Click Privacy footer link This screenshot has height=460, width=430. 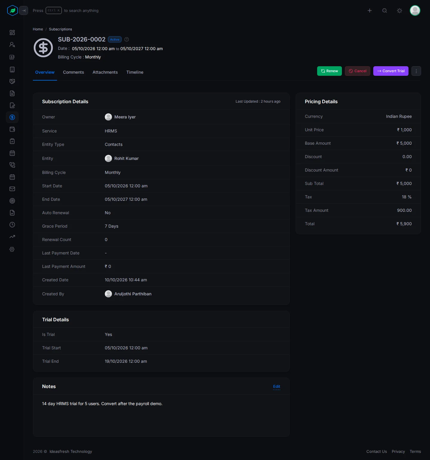tap(398, 451)
